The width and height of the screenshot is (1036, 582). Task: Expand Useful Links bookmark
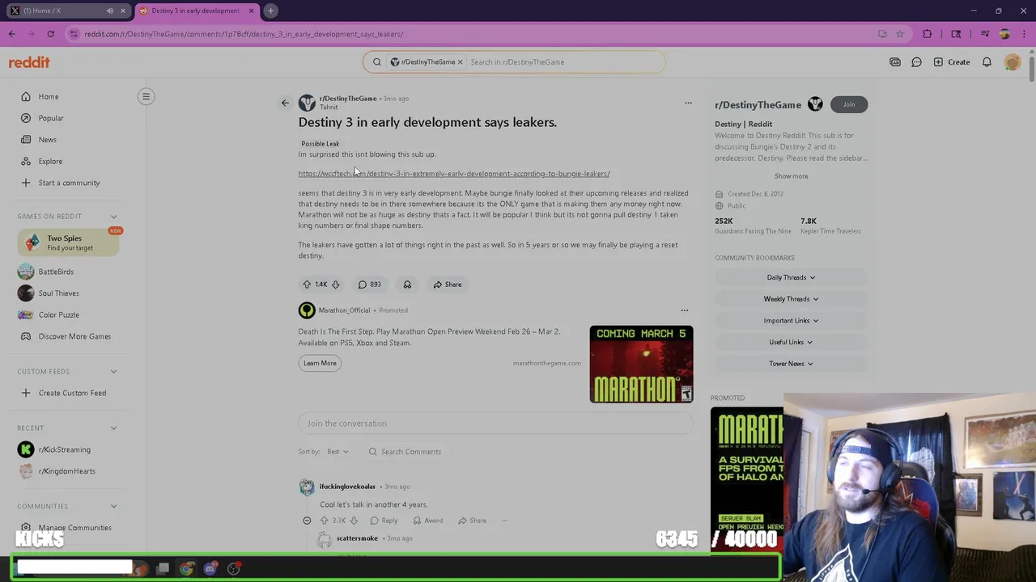point(791,342)
